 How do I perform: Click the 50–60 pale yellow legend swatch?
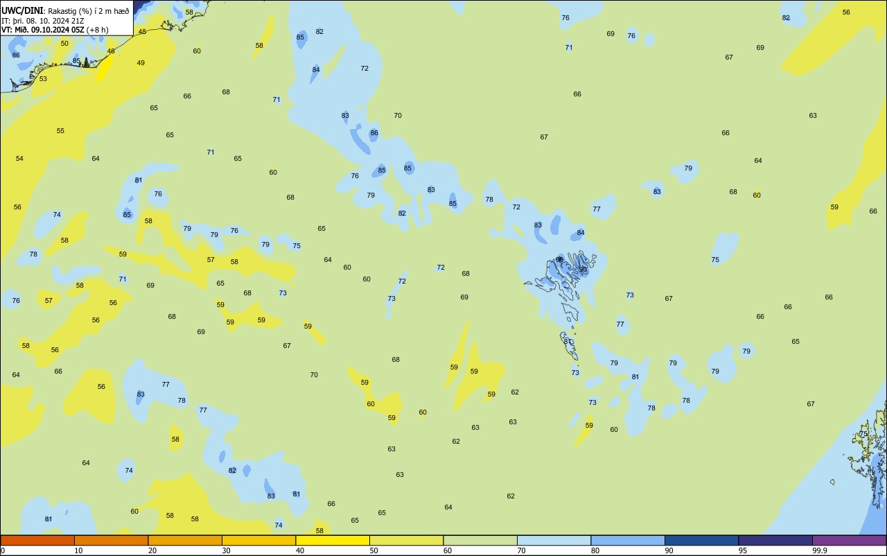coord(406,540)
